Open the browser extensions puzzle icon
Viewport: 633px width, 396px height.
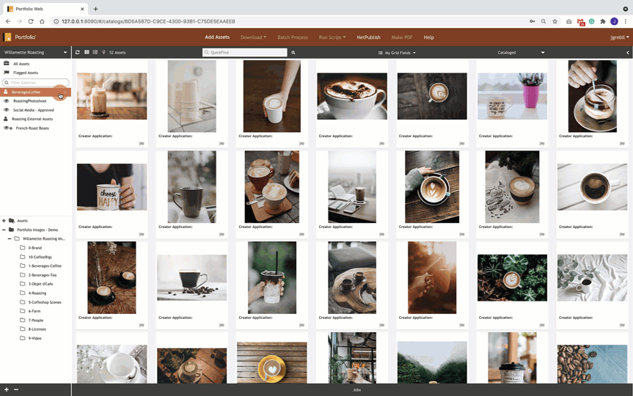point(603,21)
